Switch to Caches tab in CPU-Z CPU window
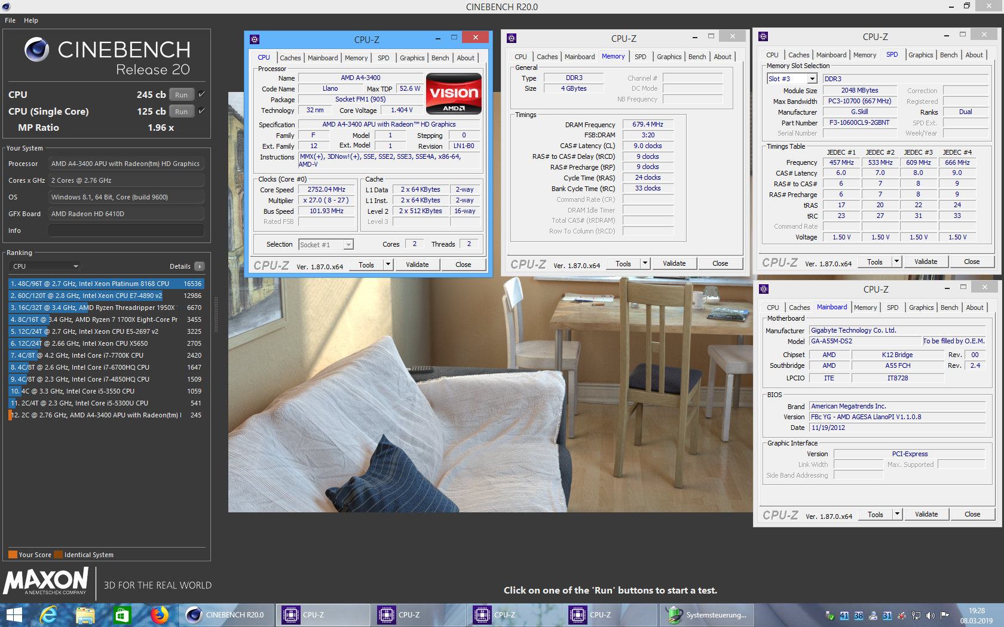The image size is (1004, 627). click(290, 58)
